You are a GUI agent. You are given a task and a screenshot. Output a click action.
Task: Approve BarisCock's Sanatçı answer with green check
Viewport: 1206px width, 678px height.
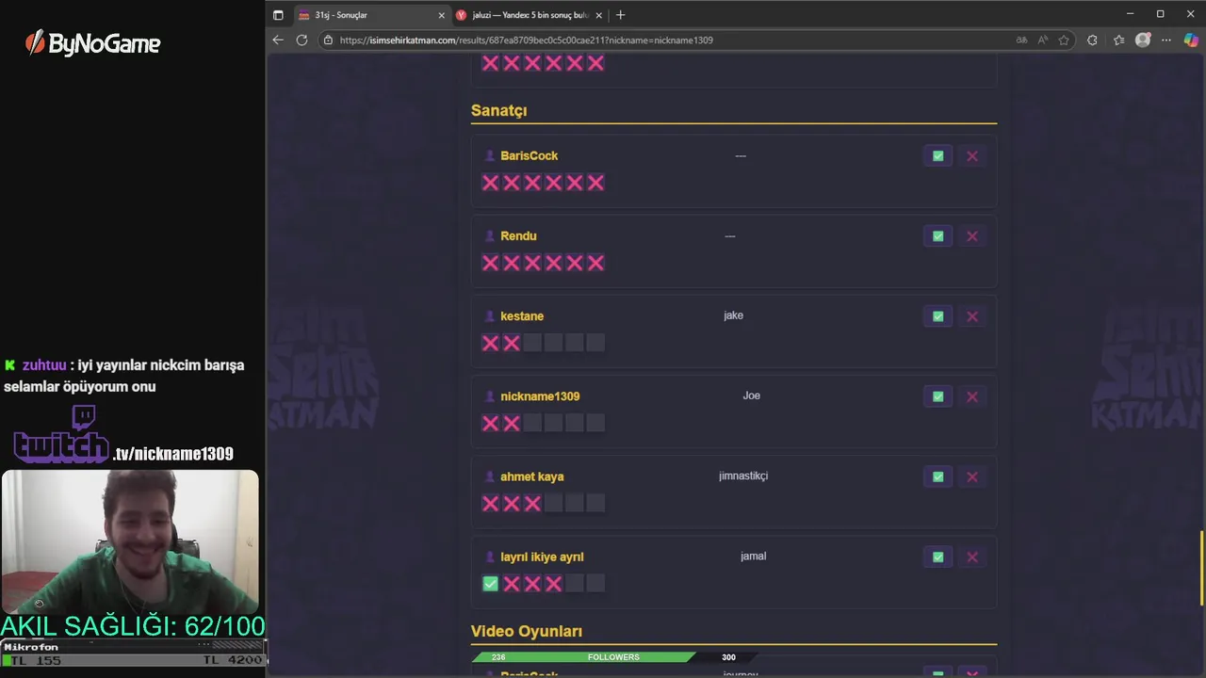(x=937, y=156)
